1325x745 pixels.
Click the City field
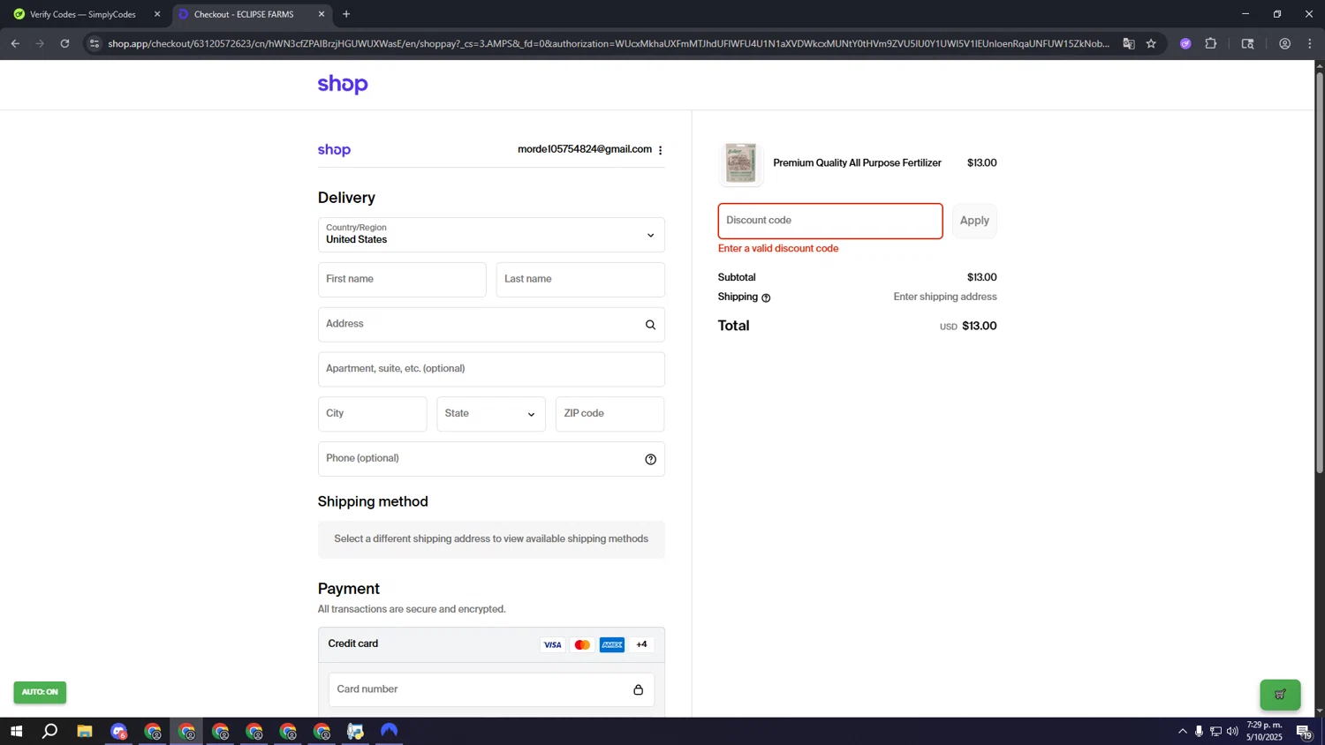[372, 414]
